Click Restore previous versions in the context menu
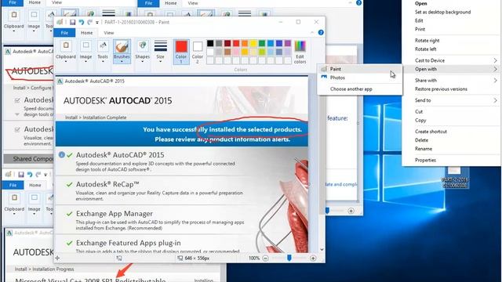This screenshot has height=282, width=502. pyautogui.click(x=441, y=89)
